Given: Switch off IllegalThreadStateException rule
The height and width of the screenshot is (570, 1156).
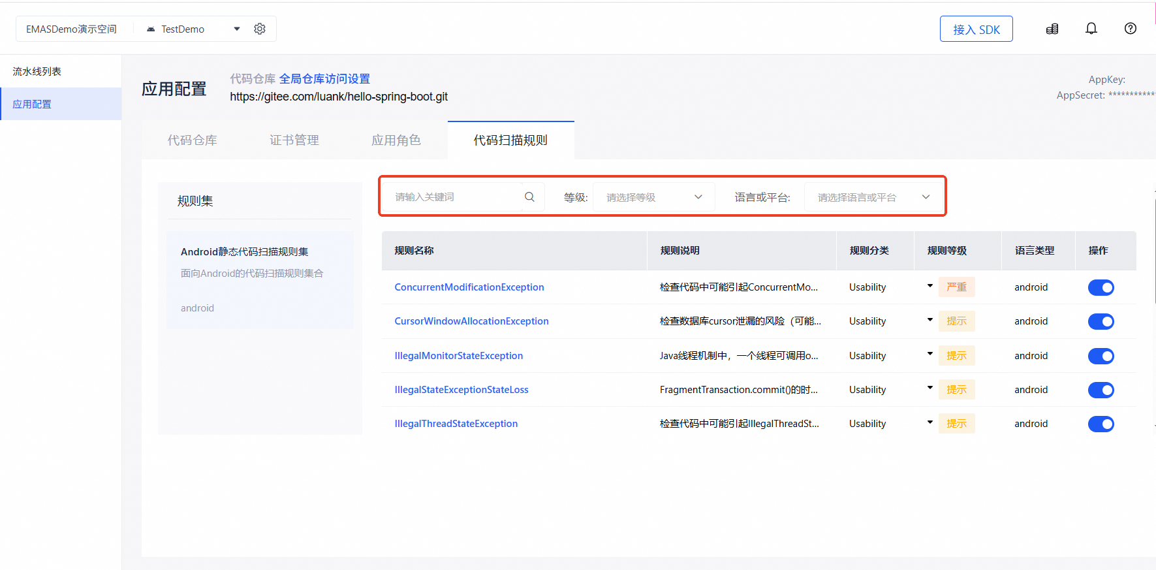Looking at the screenshot, I should [1101, 424].
